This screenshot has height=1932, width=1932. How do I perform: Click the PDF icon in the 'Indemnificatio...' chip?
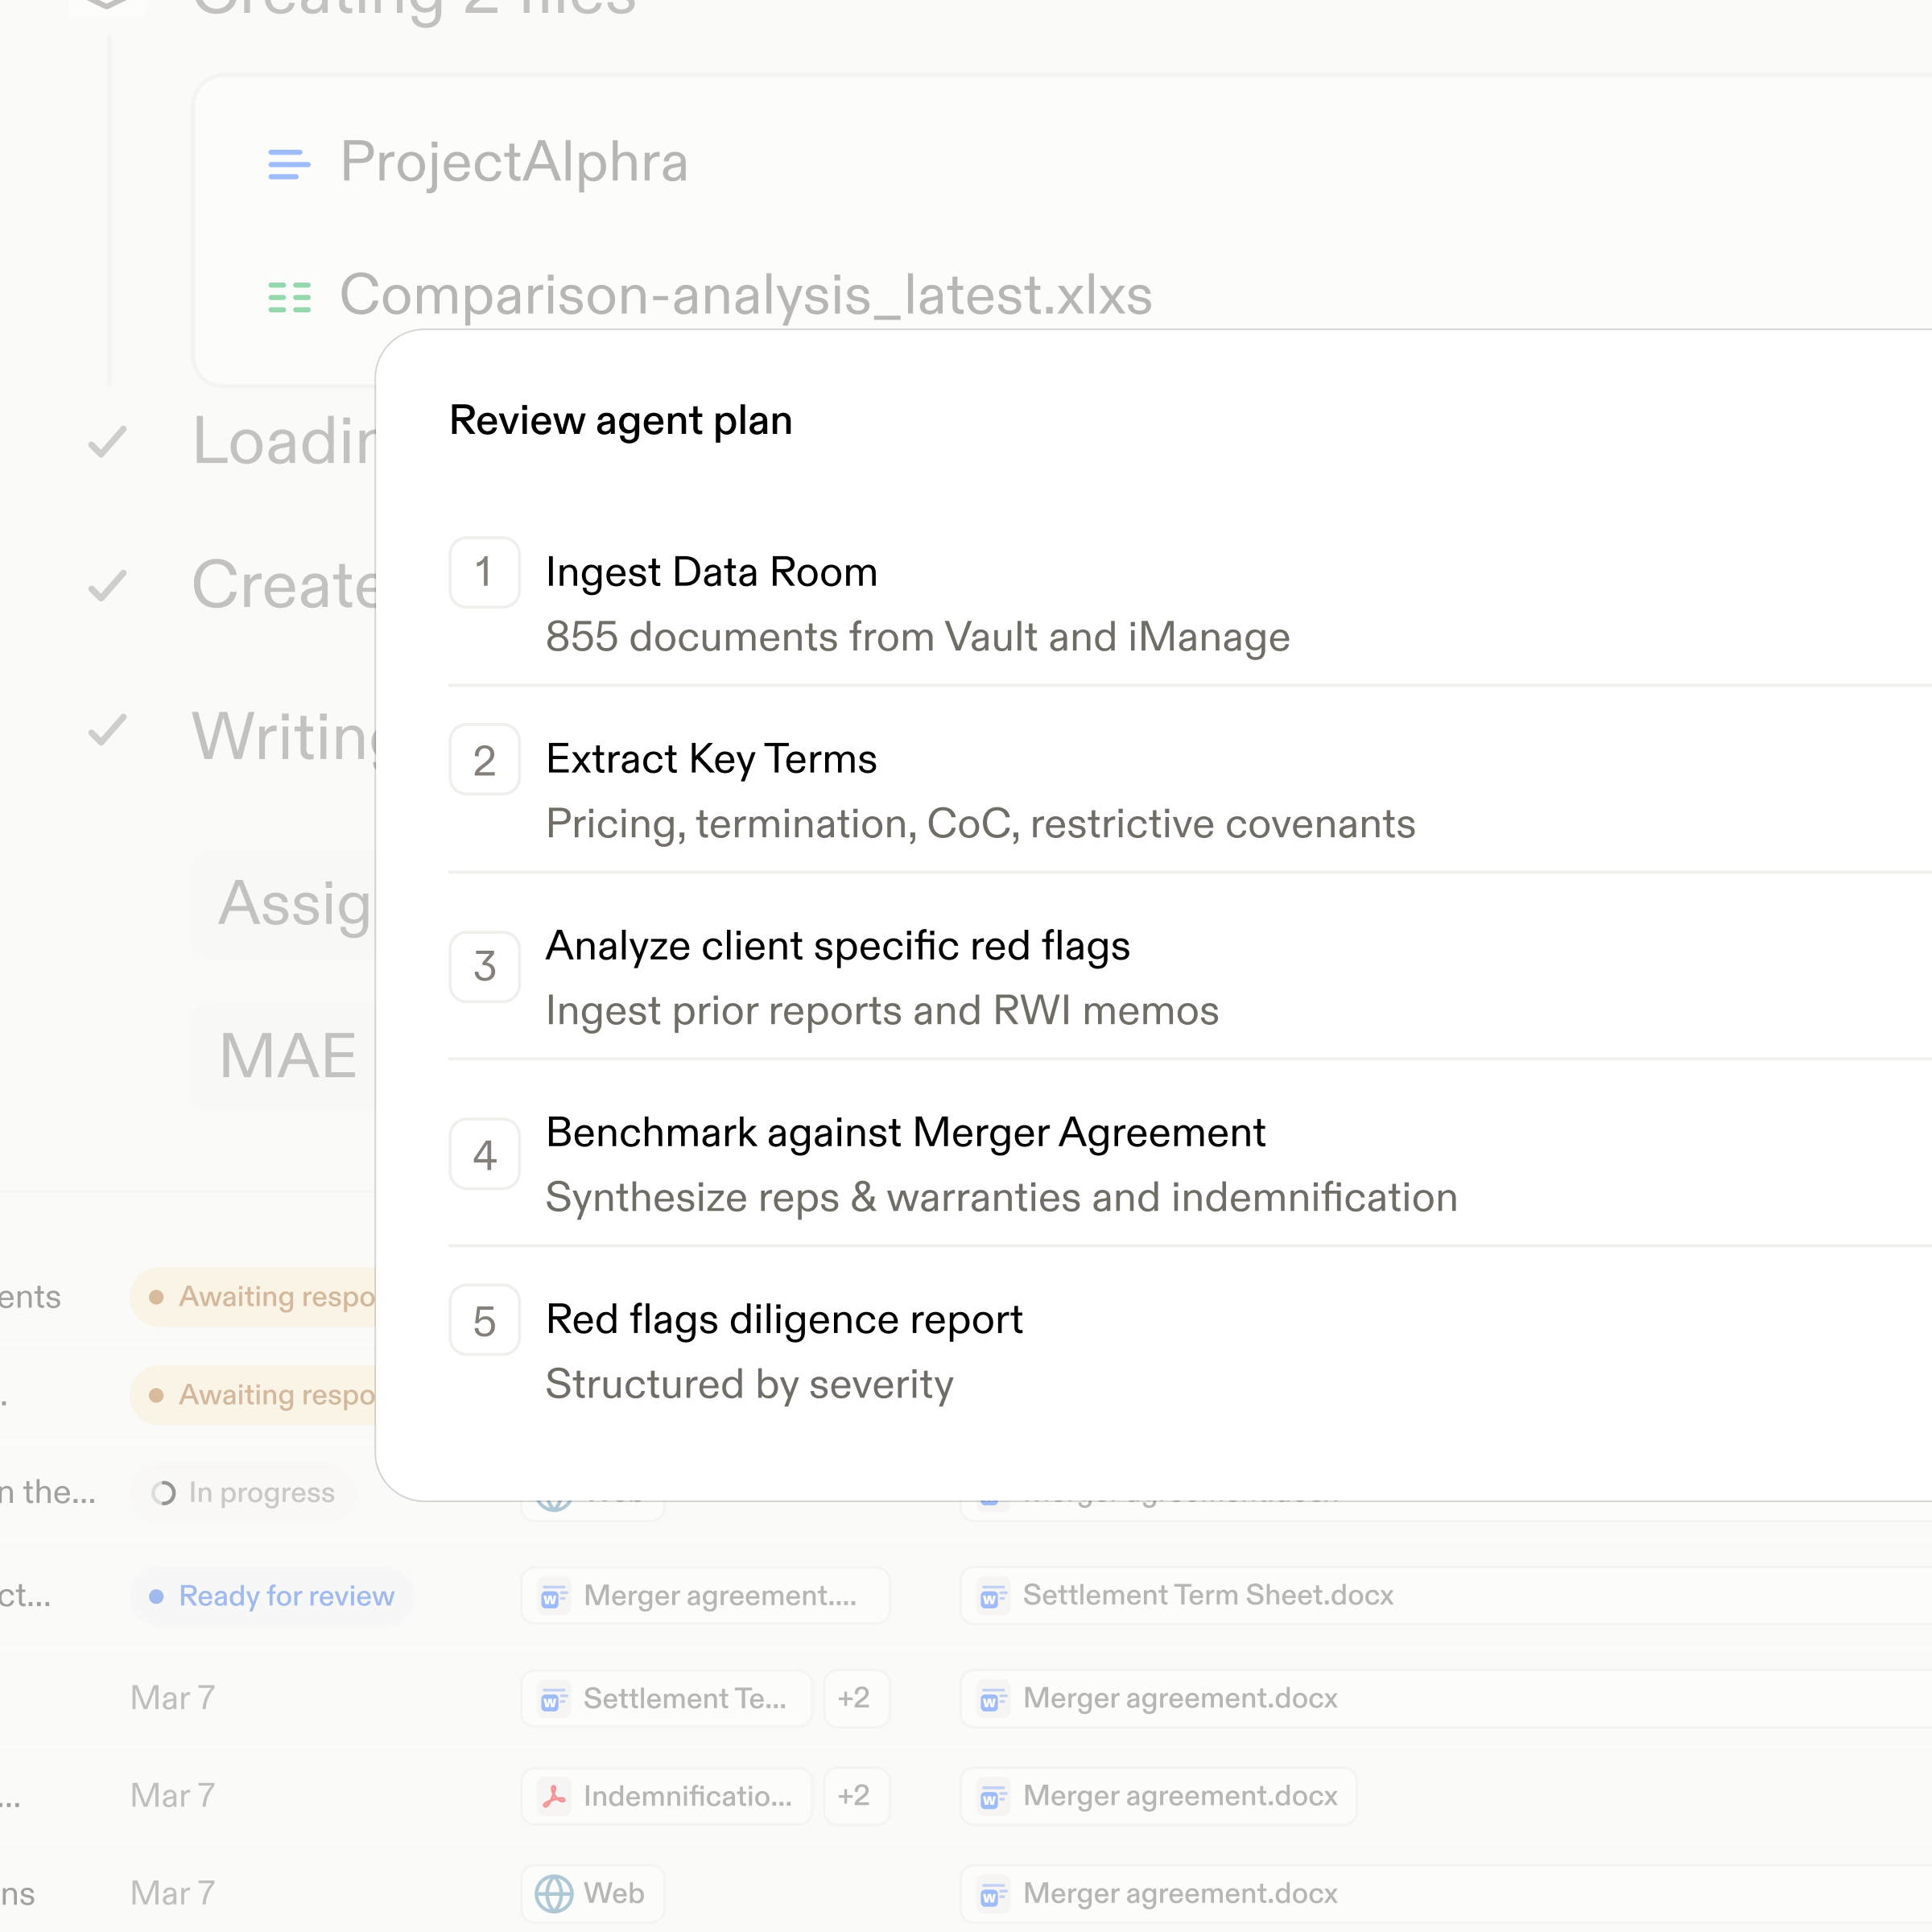(554, 1796)
